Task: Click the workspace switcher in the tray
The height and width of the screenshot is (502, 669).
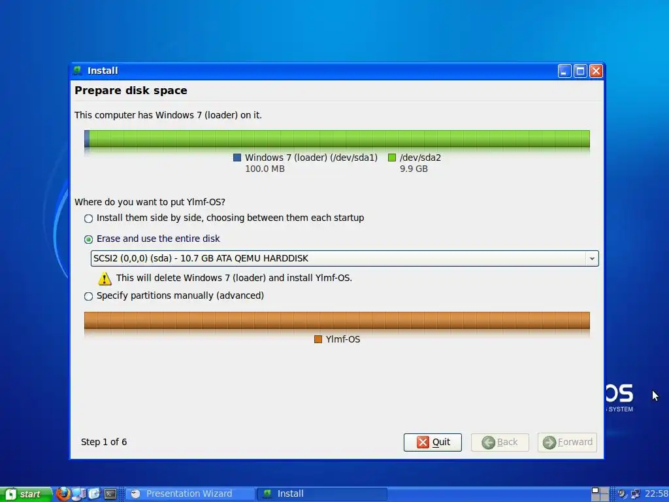Action: 600,494
